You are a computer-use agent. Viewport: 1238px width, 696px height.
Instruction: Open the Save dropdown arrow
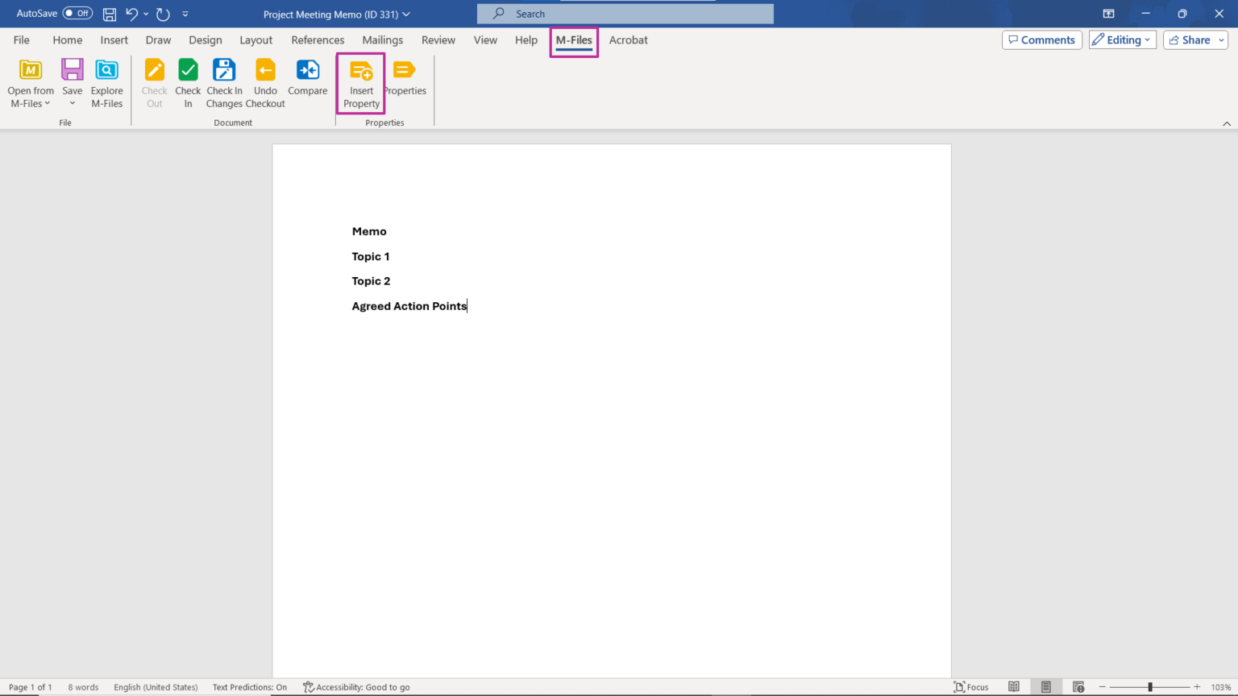72,102
